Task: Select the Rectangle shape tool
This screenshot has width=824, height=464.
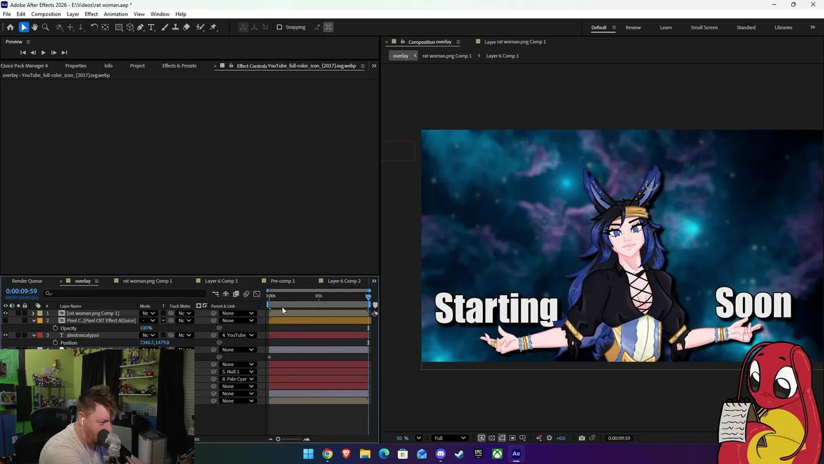Action: (x=118, y=27)
